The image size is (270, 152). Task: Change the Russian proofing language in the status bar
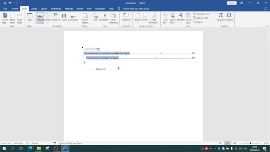point(35,143)
